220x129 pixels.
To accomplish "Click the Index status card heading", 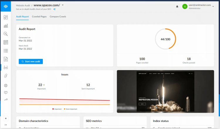I will (161, 121).
